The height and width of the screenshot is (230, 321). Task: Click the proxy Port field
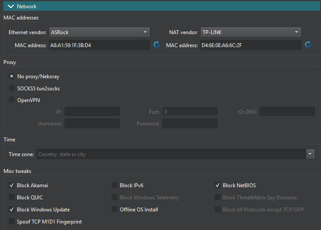pos(189,112)
